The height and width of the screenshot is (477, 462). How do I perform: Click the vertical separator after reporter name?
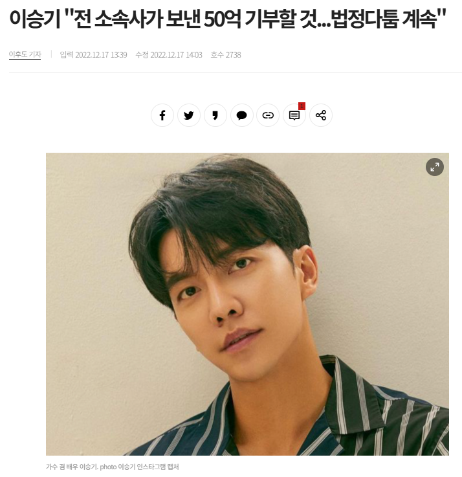point(51,54)
